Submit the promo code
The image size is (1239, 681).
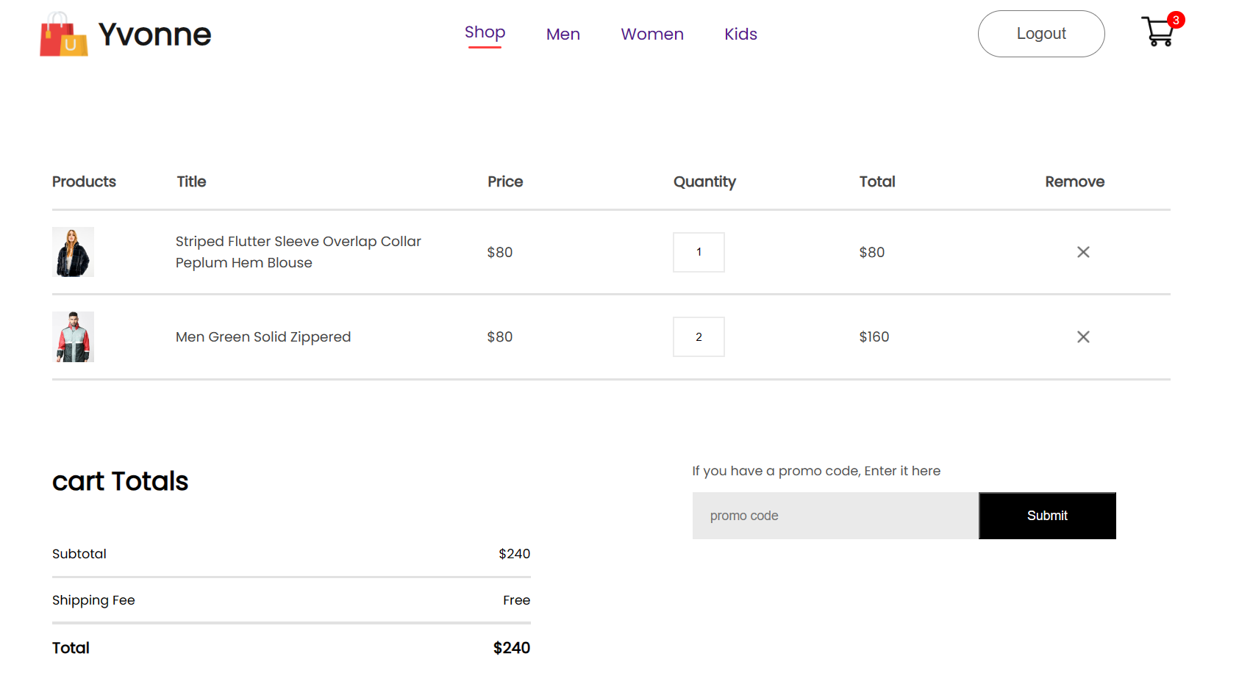tap(1047, 516)
